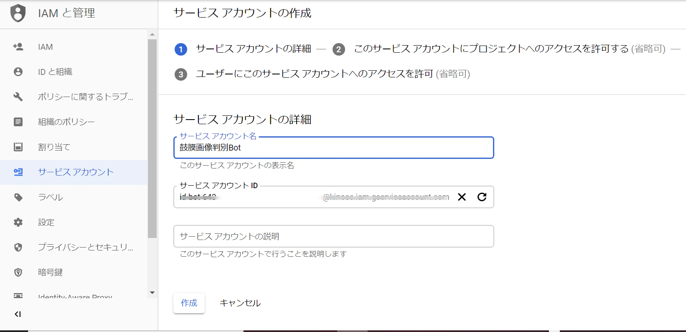The image size is (686, 332).
Task: Click step 1 サービス アカウントの詳細
Action: click(x=243, y=49)
